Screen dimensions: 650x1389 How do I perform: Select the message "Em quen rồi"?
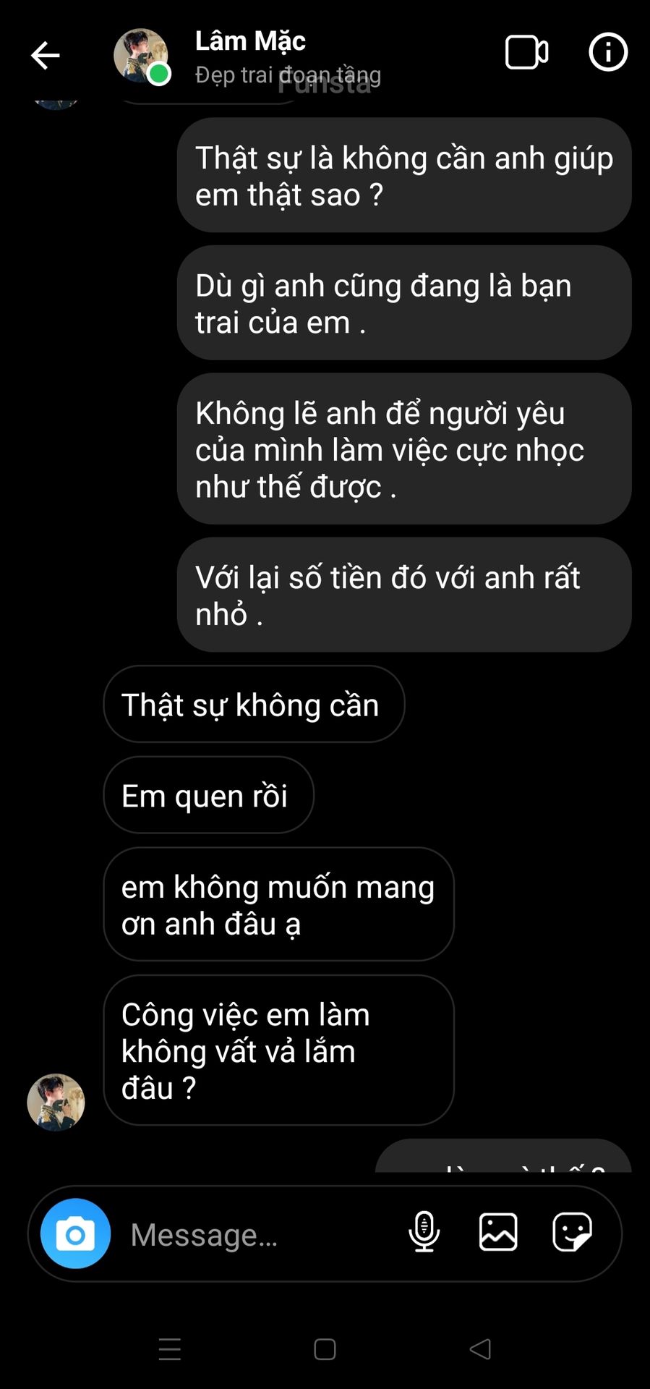(x=208, y=795)
